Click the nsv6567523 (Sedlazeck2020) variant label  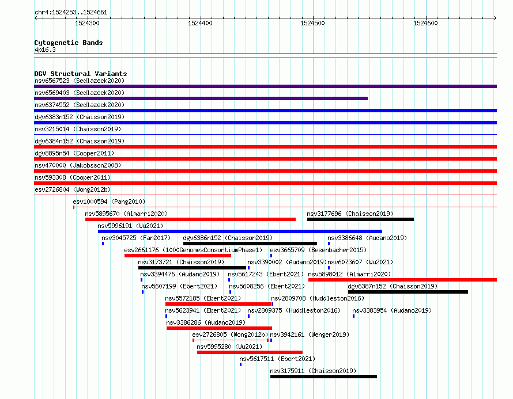click(x=80, y=81)
